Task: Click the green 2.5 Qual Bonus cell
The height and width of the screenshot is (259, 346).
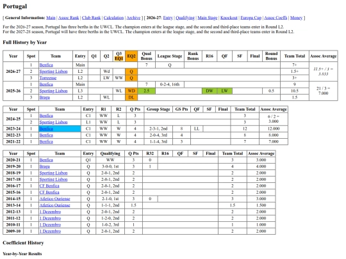Action: pos(146,91)
